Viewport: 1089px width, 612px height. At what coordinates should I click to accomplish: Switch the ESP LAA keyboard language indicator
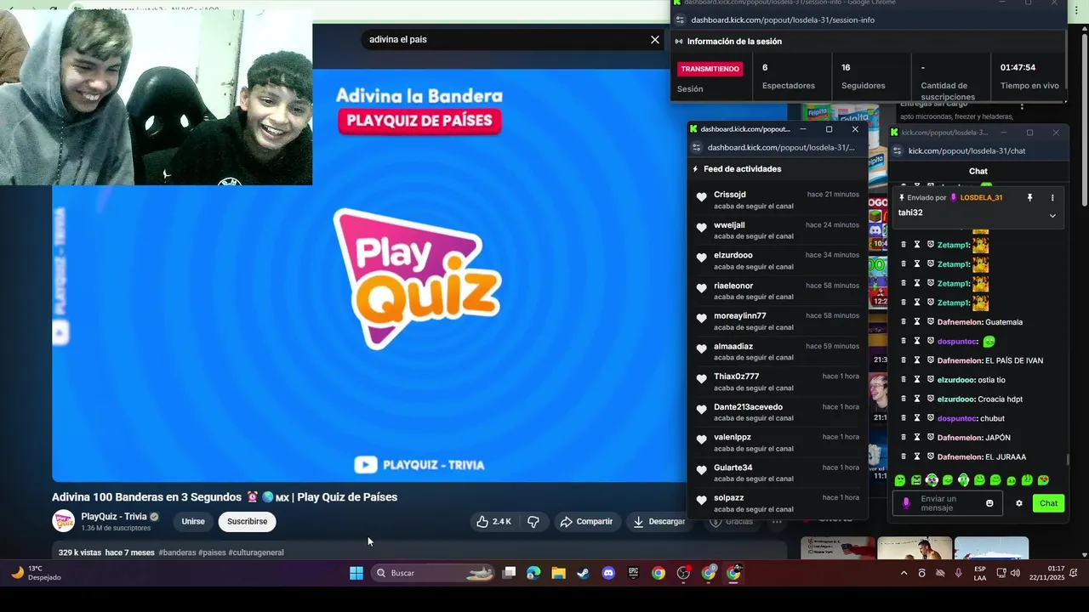[x=980, y=574]
